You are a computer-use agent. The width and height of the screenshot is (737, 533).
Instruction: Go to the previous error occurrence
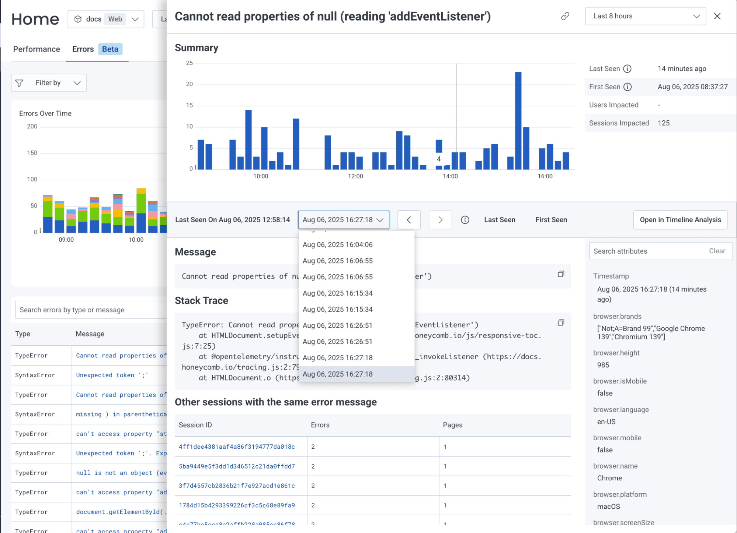(409, 220)
